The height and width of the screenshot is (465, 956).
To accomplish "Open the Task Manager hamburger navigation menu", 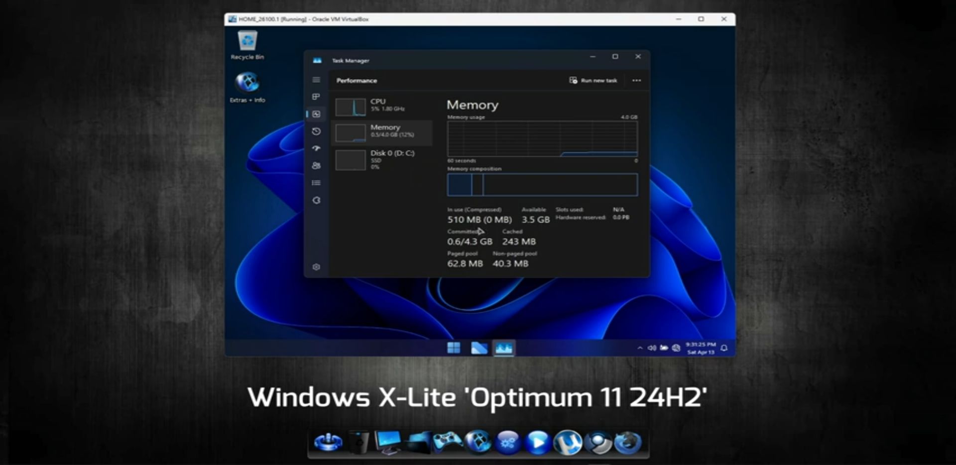I will coord(316,80).
